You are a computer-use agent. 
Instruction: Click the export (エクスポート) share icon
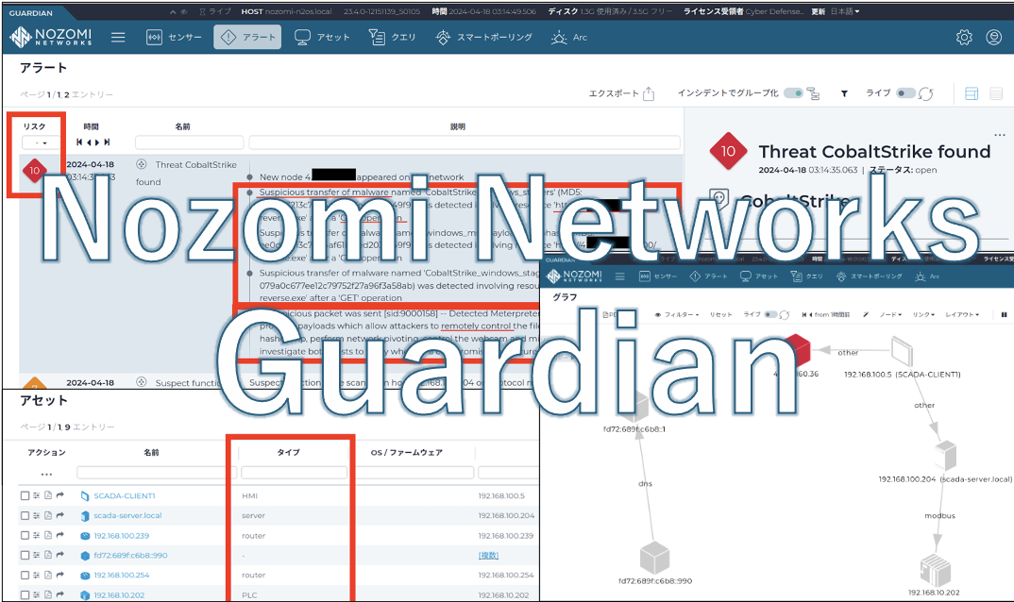(649, 93)
